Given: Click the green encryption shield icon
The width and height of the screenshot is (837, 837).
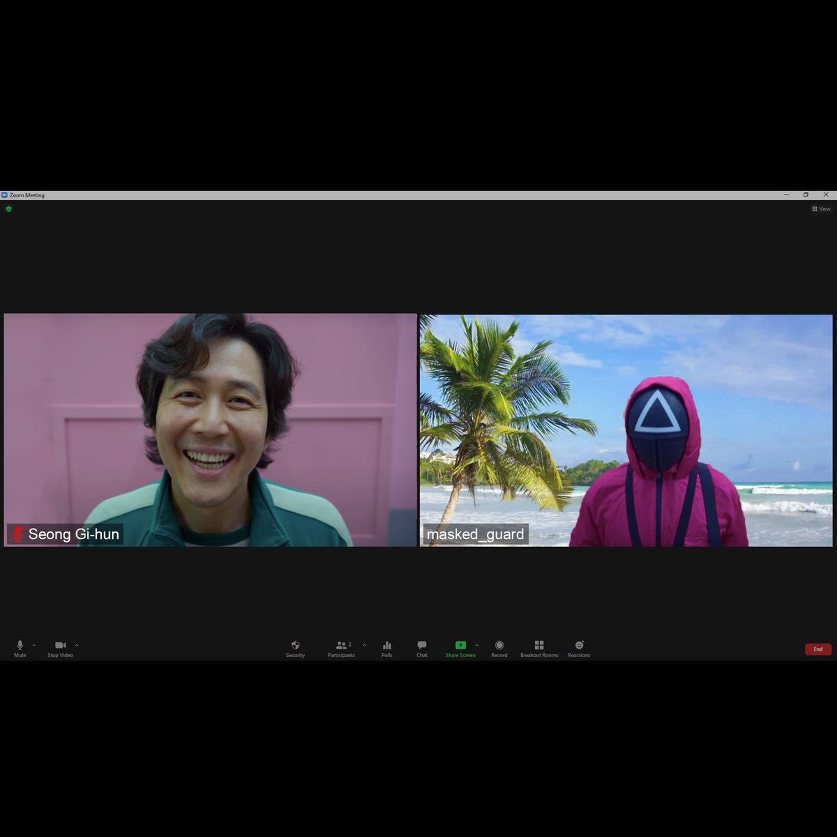Looking at the screenshot, I should point(8,209).
